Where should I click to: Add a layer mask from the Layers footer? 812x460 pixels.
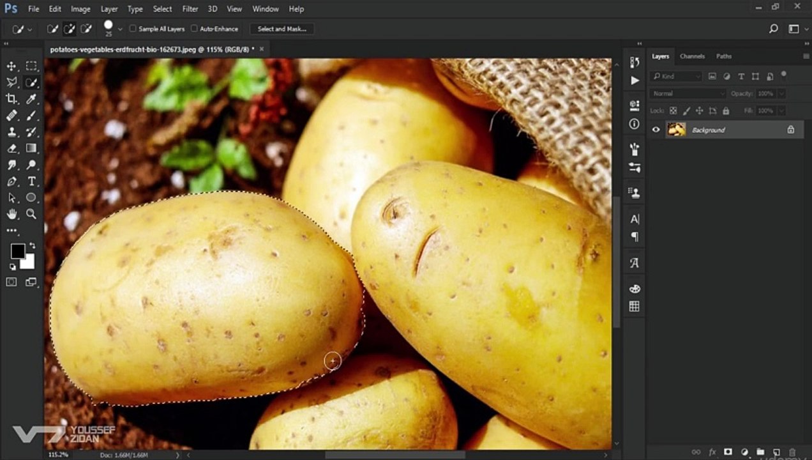(x=728, y=452)
